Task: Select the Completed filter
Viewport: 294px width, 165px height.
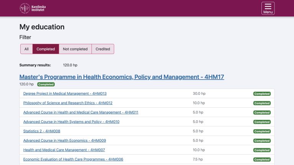Action: 46,49
